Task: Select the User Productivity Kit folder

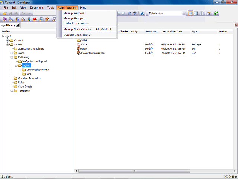Action: 38,70
